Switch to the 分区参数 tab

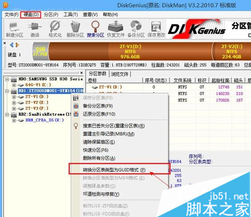97,74
